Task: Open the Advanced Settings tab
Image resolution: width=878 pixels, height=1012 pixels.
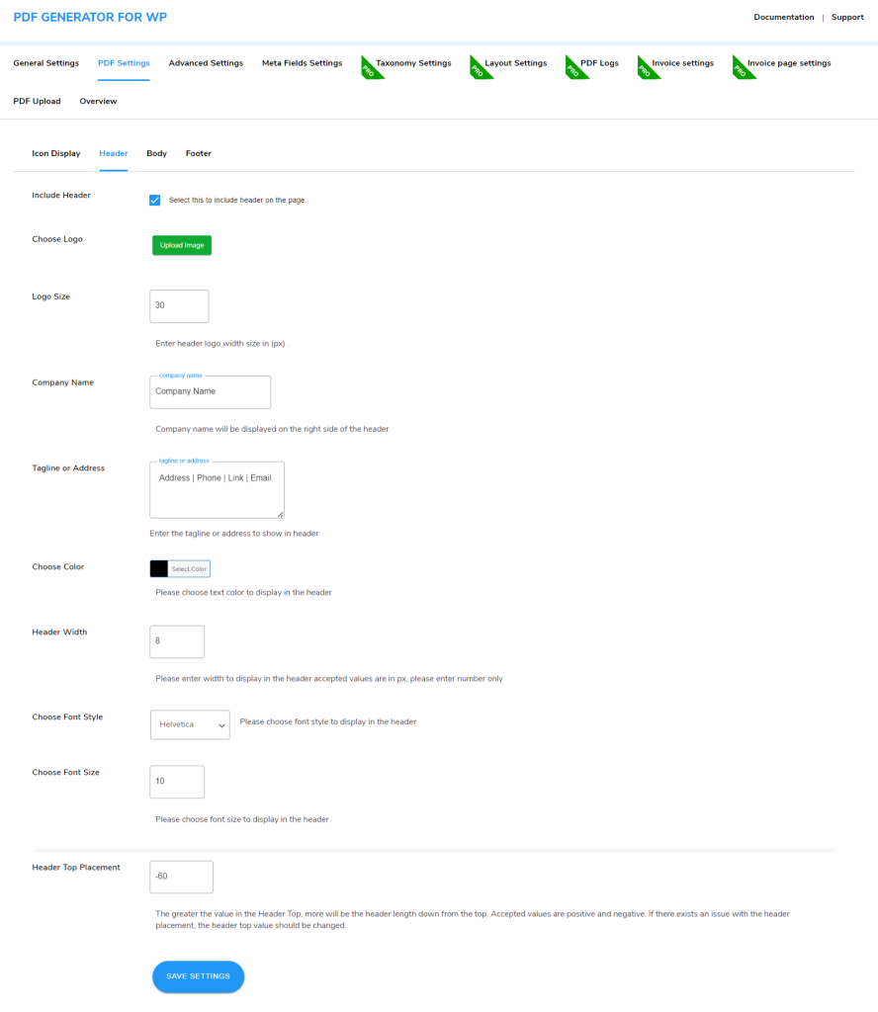Action: click(x=206, y=62)
